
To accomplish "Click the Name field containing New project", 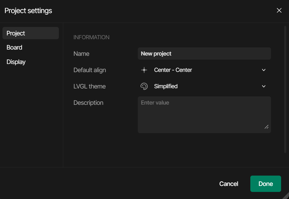I will 204,54.
